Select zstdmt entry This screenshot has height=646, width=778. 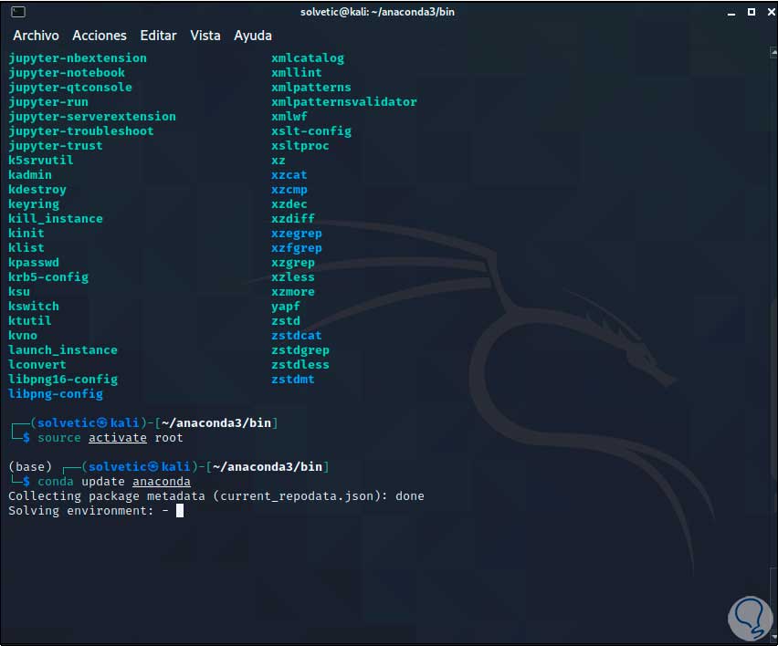293,380
